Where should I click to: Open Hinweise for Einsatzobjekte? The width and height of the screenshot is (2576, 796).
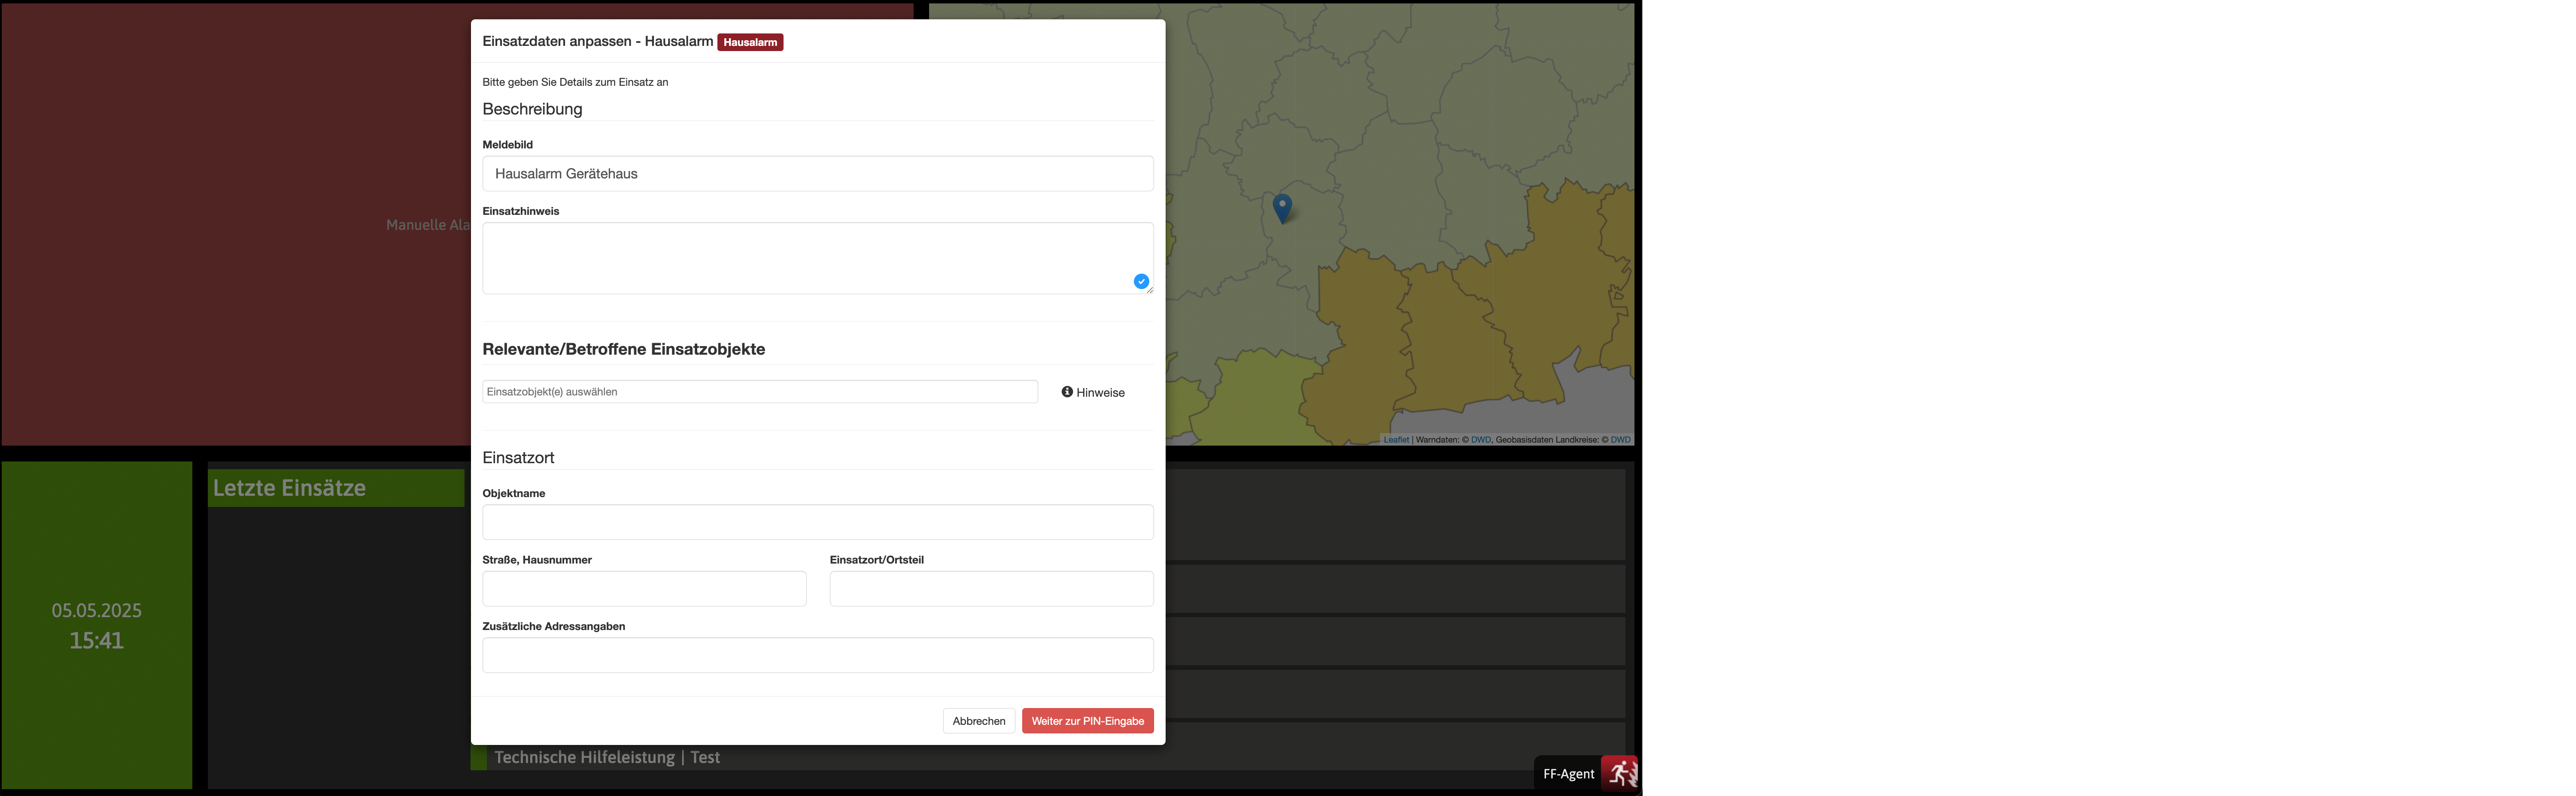pyautogui.click(x=1093, y=392)
